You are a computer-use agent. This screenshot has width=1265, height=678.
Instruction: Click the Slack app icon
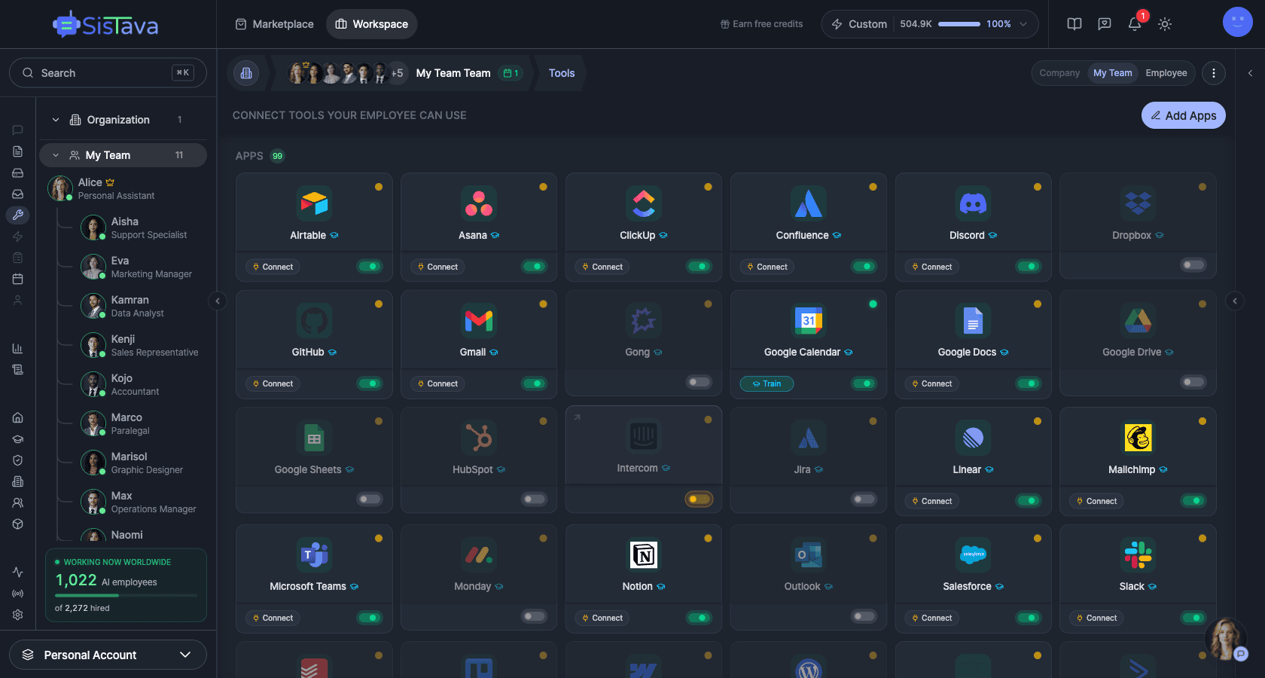coord(1138,555)
